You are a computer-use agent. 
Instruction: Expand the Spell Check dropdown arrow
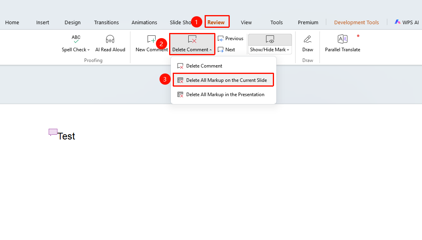[x=89, y=50]
